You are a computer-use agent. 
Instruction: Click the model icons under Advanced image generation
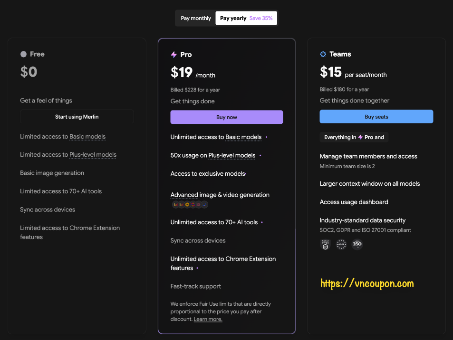click(x=190, y=205)
